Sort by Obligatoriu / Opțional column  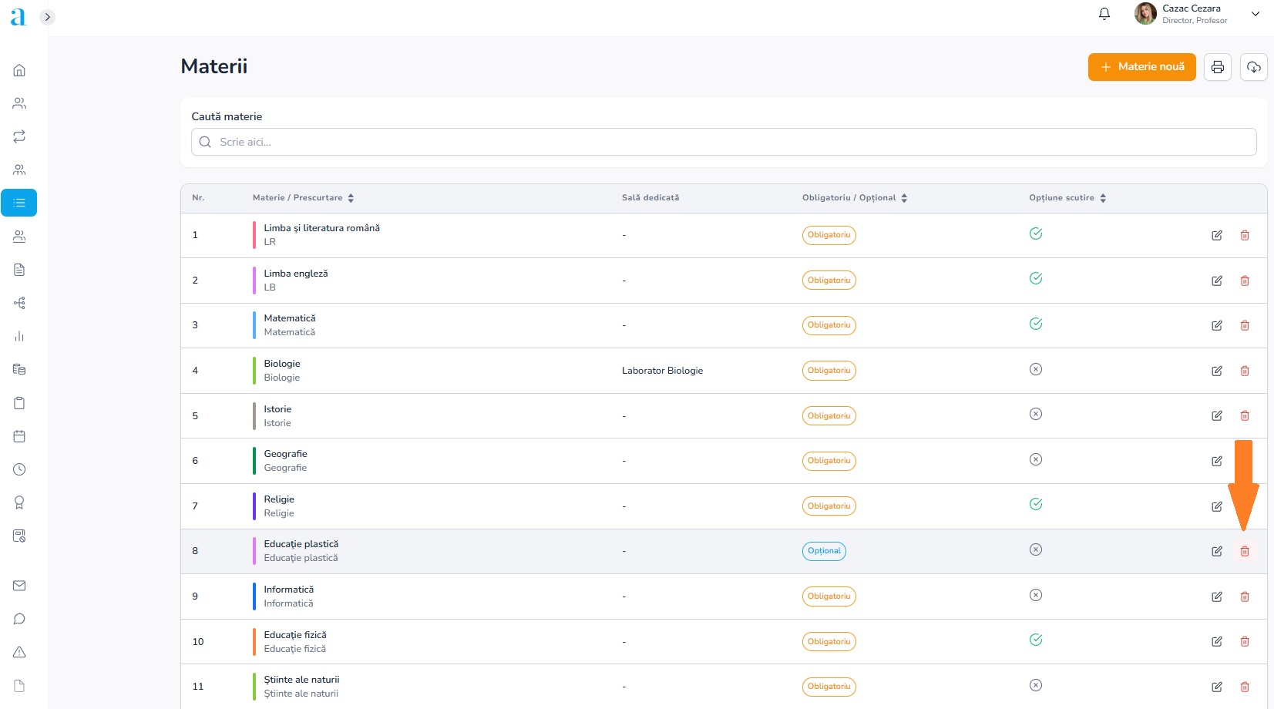coord(903,198)
